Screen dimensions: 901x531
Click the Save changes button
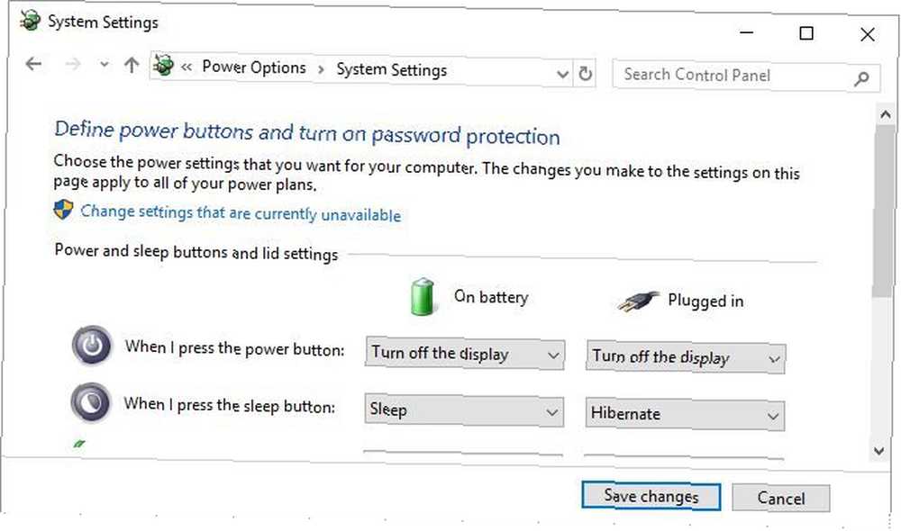[651, 496]
